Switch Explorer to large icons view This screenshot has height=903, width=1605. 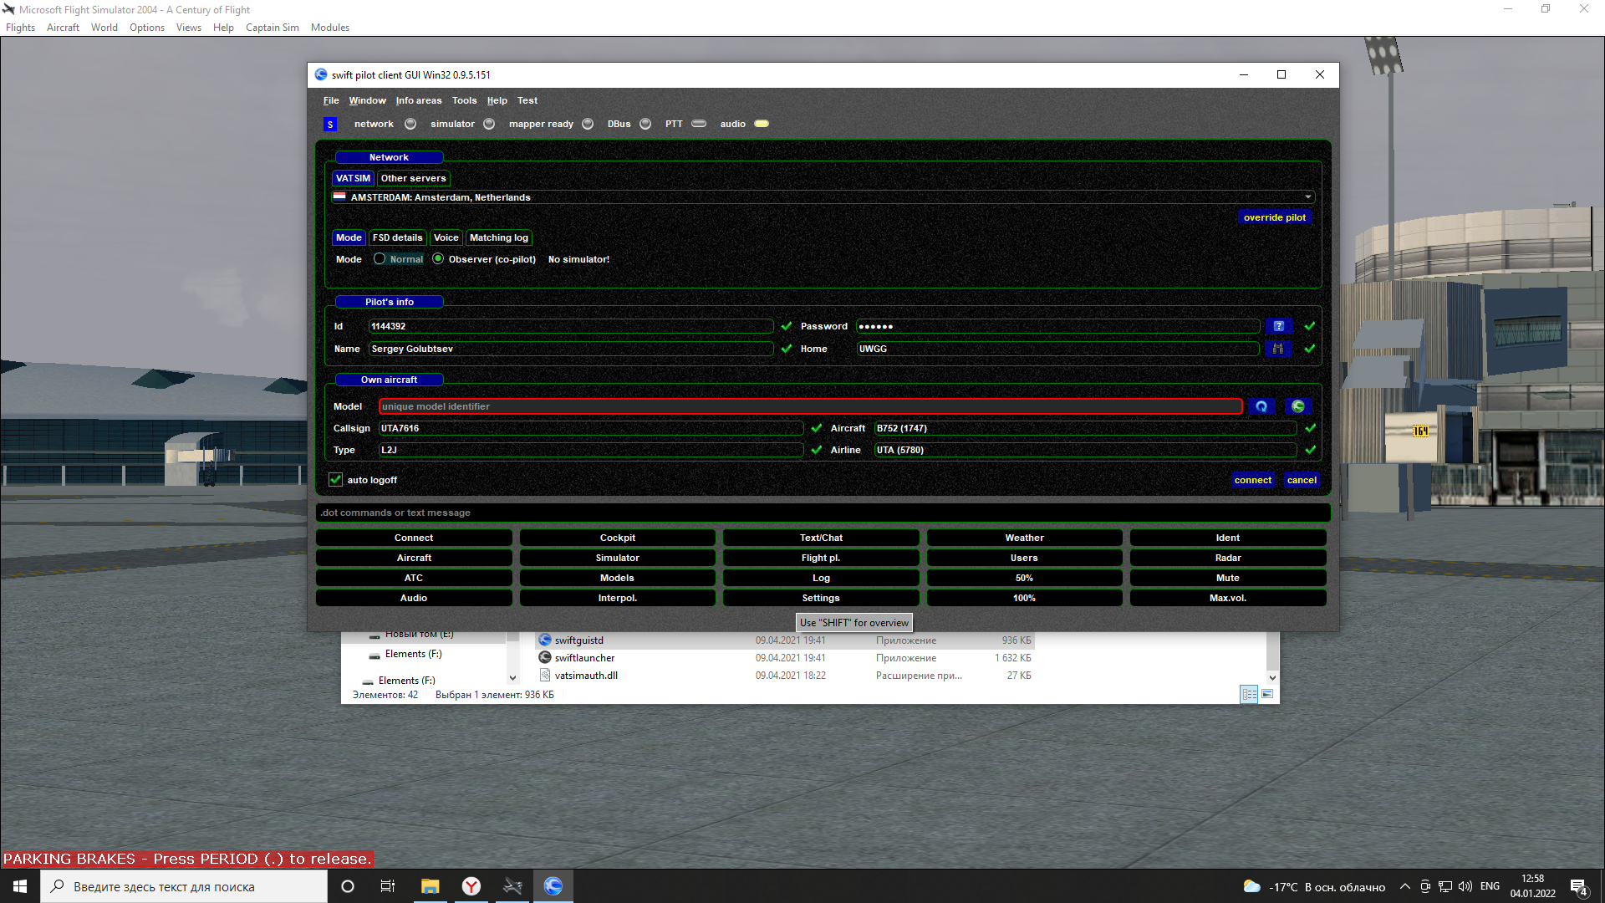(x=1267, y=694)
